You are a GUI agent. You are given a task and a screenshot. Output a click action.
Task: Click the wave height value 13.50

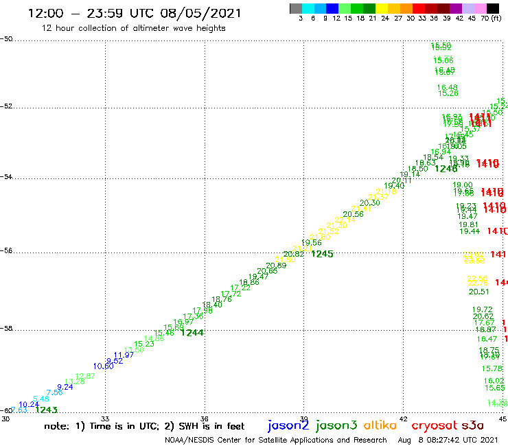click(134, 350)
